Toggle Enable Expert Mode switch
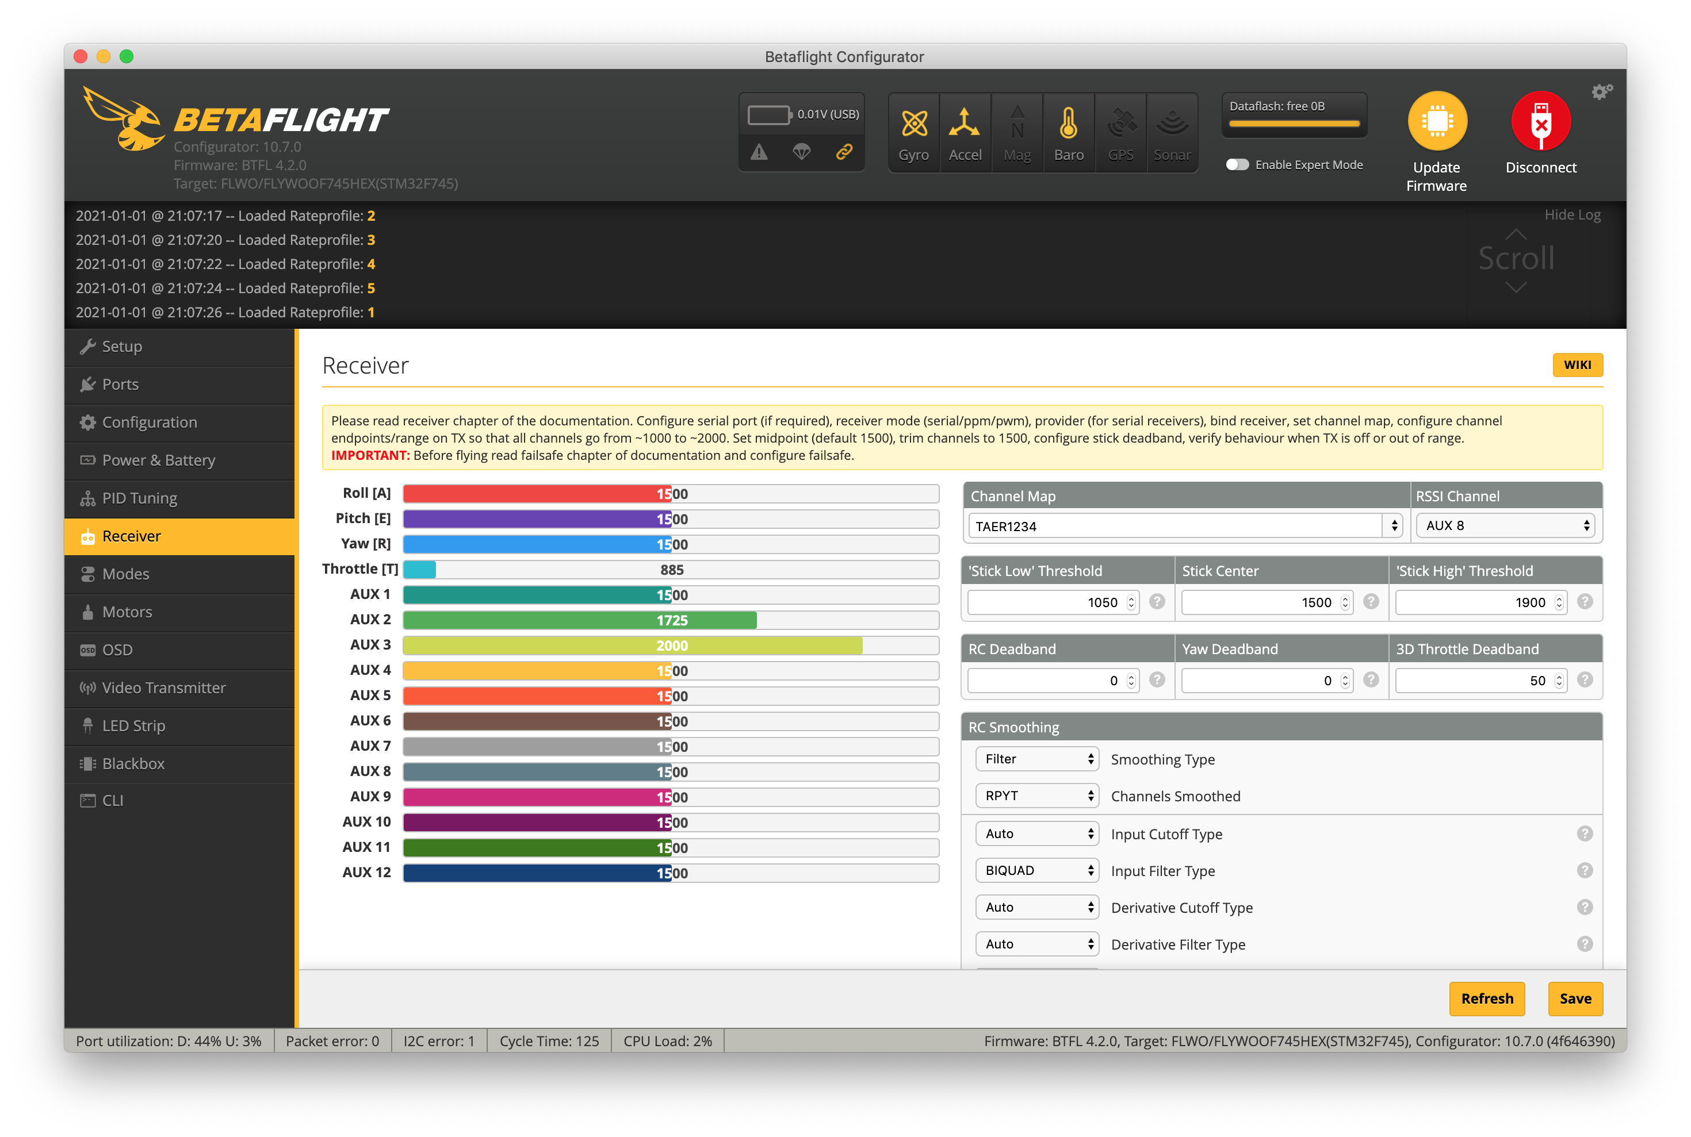Image resolution: width=1691 pixels, height=1137 pixels. click(x=1238, y=164)
